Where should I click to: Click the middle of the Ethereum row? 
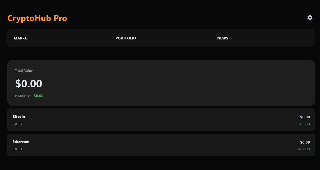point(161,145)
